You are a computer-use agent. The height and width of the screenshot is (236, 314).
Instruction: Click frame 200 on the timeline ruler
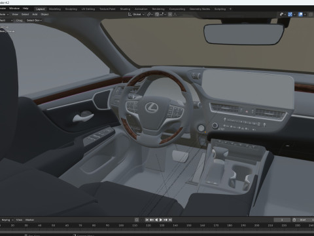257,226
